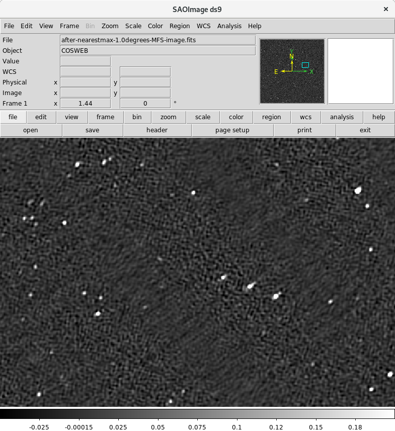Open the View menu
The height and width of the screenshot is (431, 395).
click(x=46, y=26)
